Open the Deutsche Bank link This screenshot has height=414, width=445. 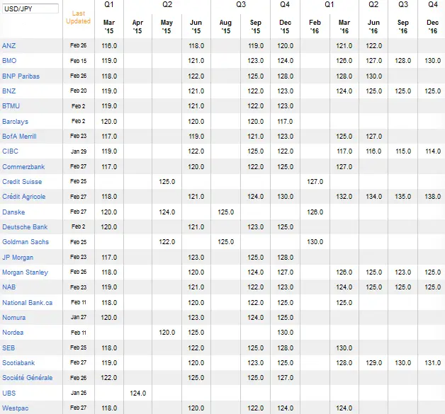25,227
